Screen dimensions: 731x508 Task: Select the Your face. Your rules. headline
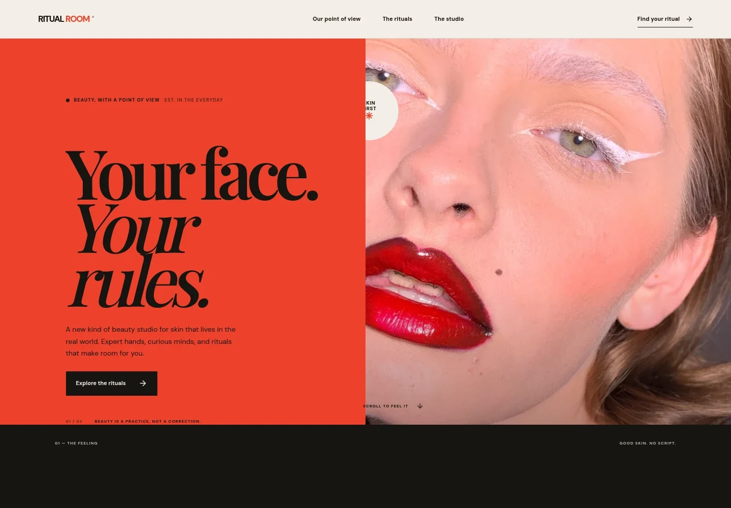192,227
